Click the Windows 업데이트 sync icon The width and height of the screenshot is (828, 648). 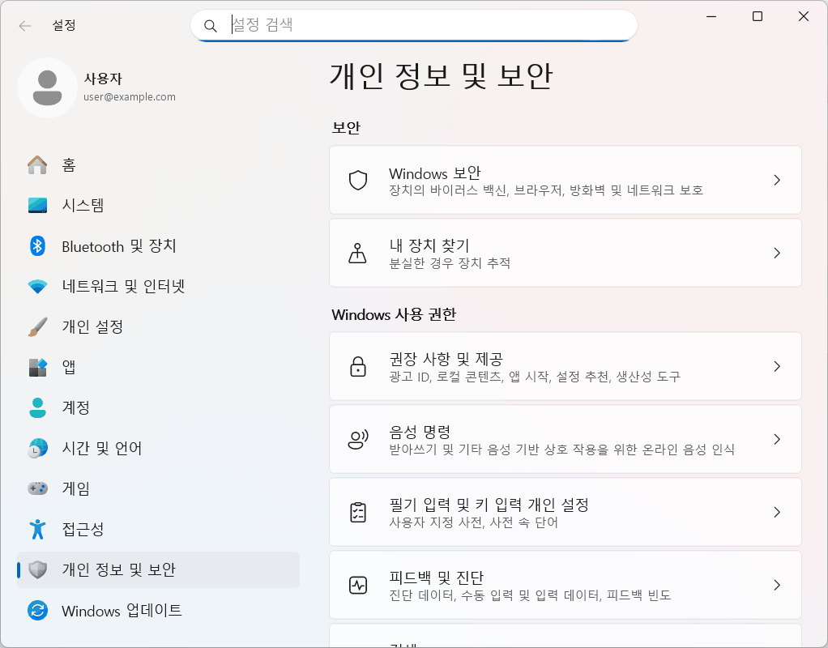tap(37, 611)
